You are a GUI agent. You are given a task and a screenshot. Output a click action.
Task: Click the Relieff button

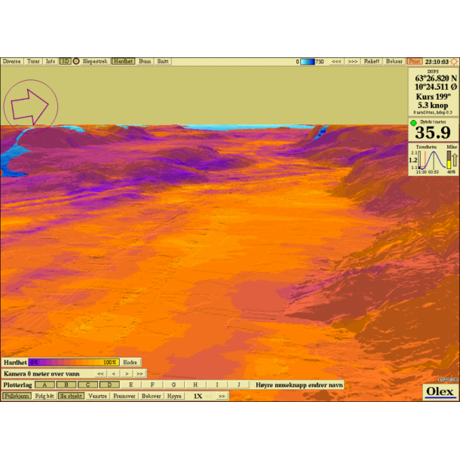coord(372,61)
